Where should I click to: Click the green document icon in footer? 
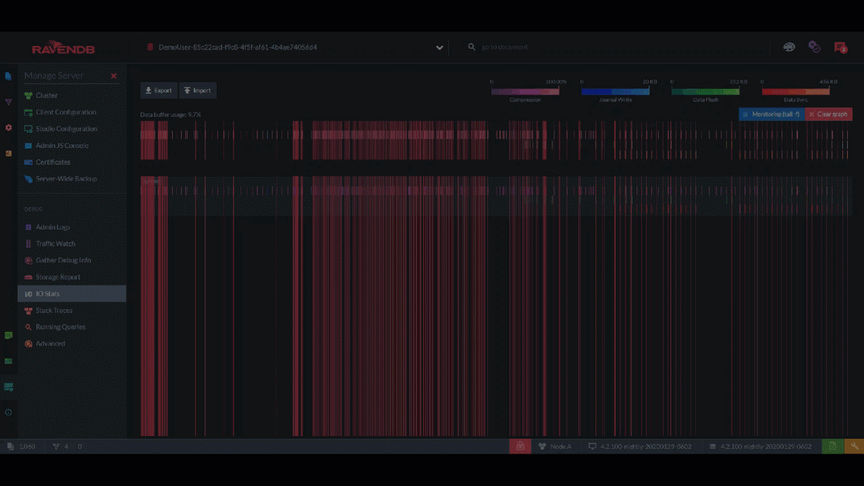coord(833,446)
